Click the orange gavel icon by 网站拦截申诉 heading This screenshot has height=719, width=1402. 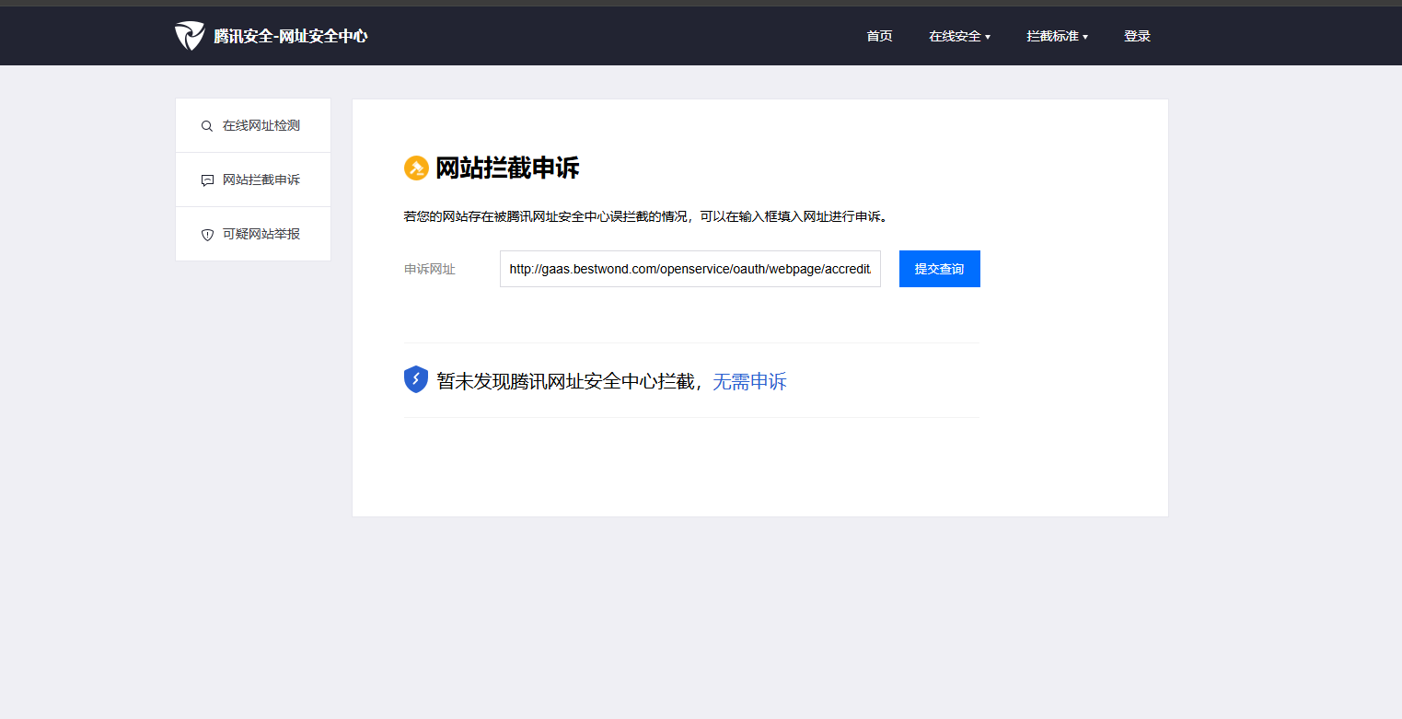click(416, 168)
